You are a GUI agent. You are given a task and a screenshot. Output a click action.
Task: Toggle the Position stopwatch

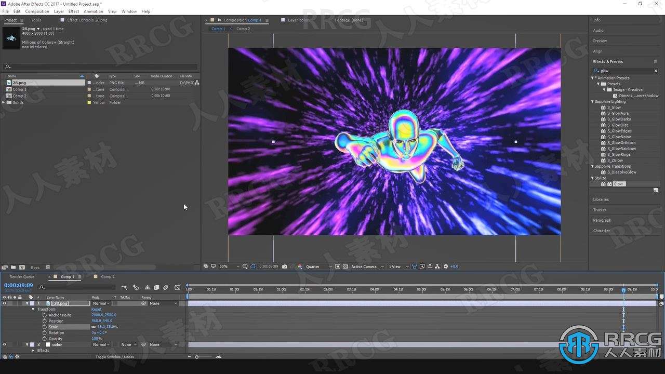45,321
